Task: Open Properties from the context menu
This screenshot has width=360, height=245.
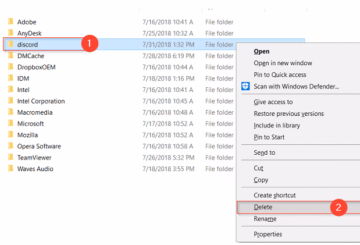Action: [268, 234]
